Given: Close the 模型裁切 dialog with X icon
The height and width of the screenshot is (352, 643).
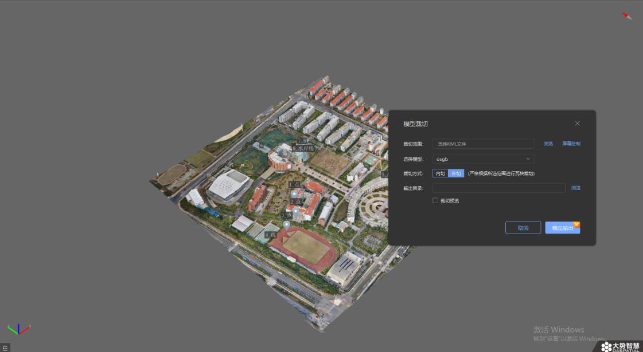Looking at the screenshot, I should point(577,124).
